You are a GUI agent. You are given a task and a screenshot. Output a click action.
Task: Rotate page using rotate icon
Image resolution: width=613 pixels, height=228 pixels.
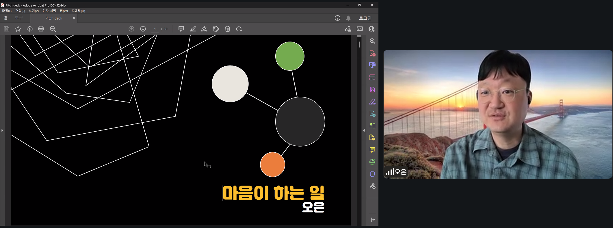point(239,29)
